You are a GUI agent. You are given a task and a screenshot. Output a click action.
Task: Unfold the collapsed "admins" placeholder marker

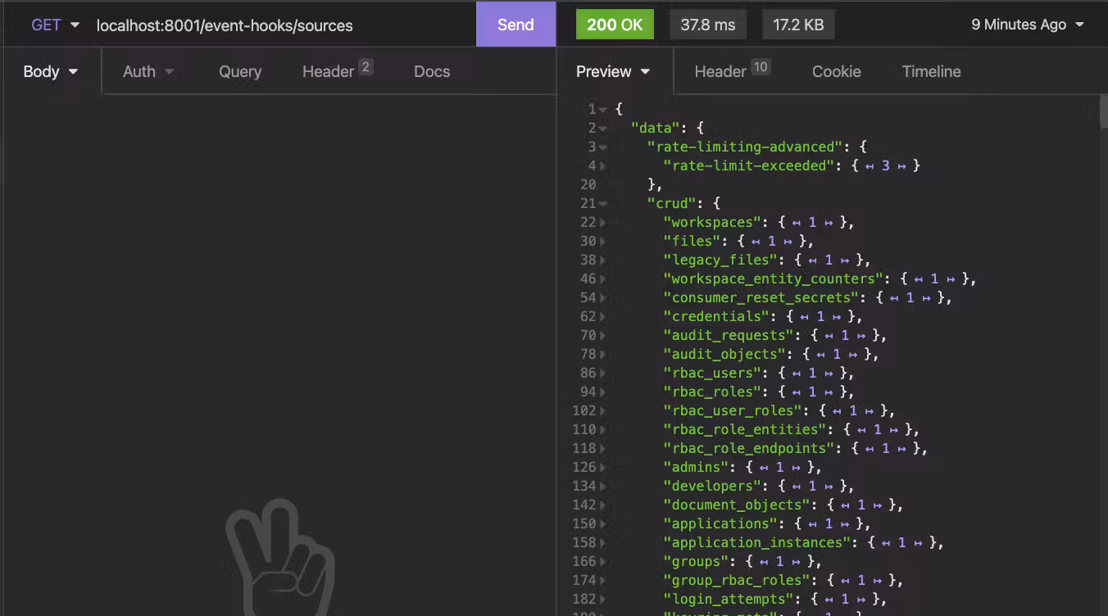tap(779, 467)
